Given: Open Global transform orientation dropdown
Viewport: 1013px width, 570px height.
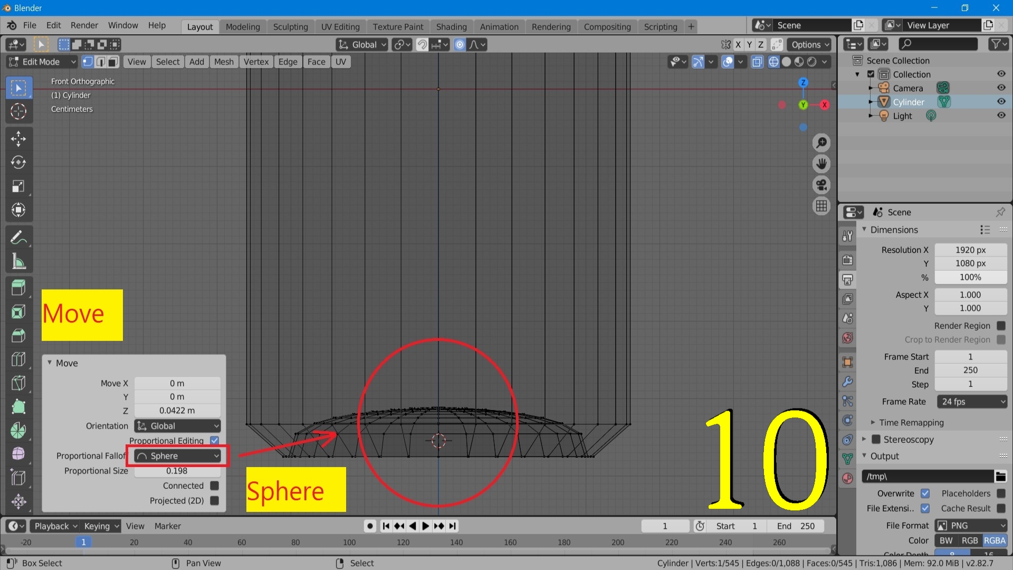Looking at the screenshot, I should (x=362, y=45).
